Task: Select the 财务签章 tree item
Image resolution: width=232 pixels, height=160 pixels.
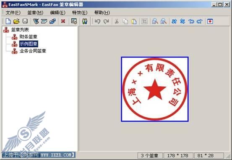Action: [x=28, y=36]
